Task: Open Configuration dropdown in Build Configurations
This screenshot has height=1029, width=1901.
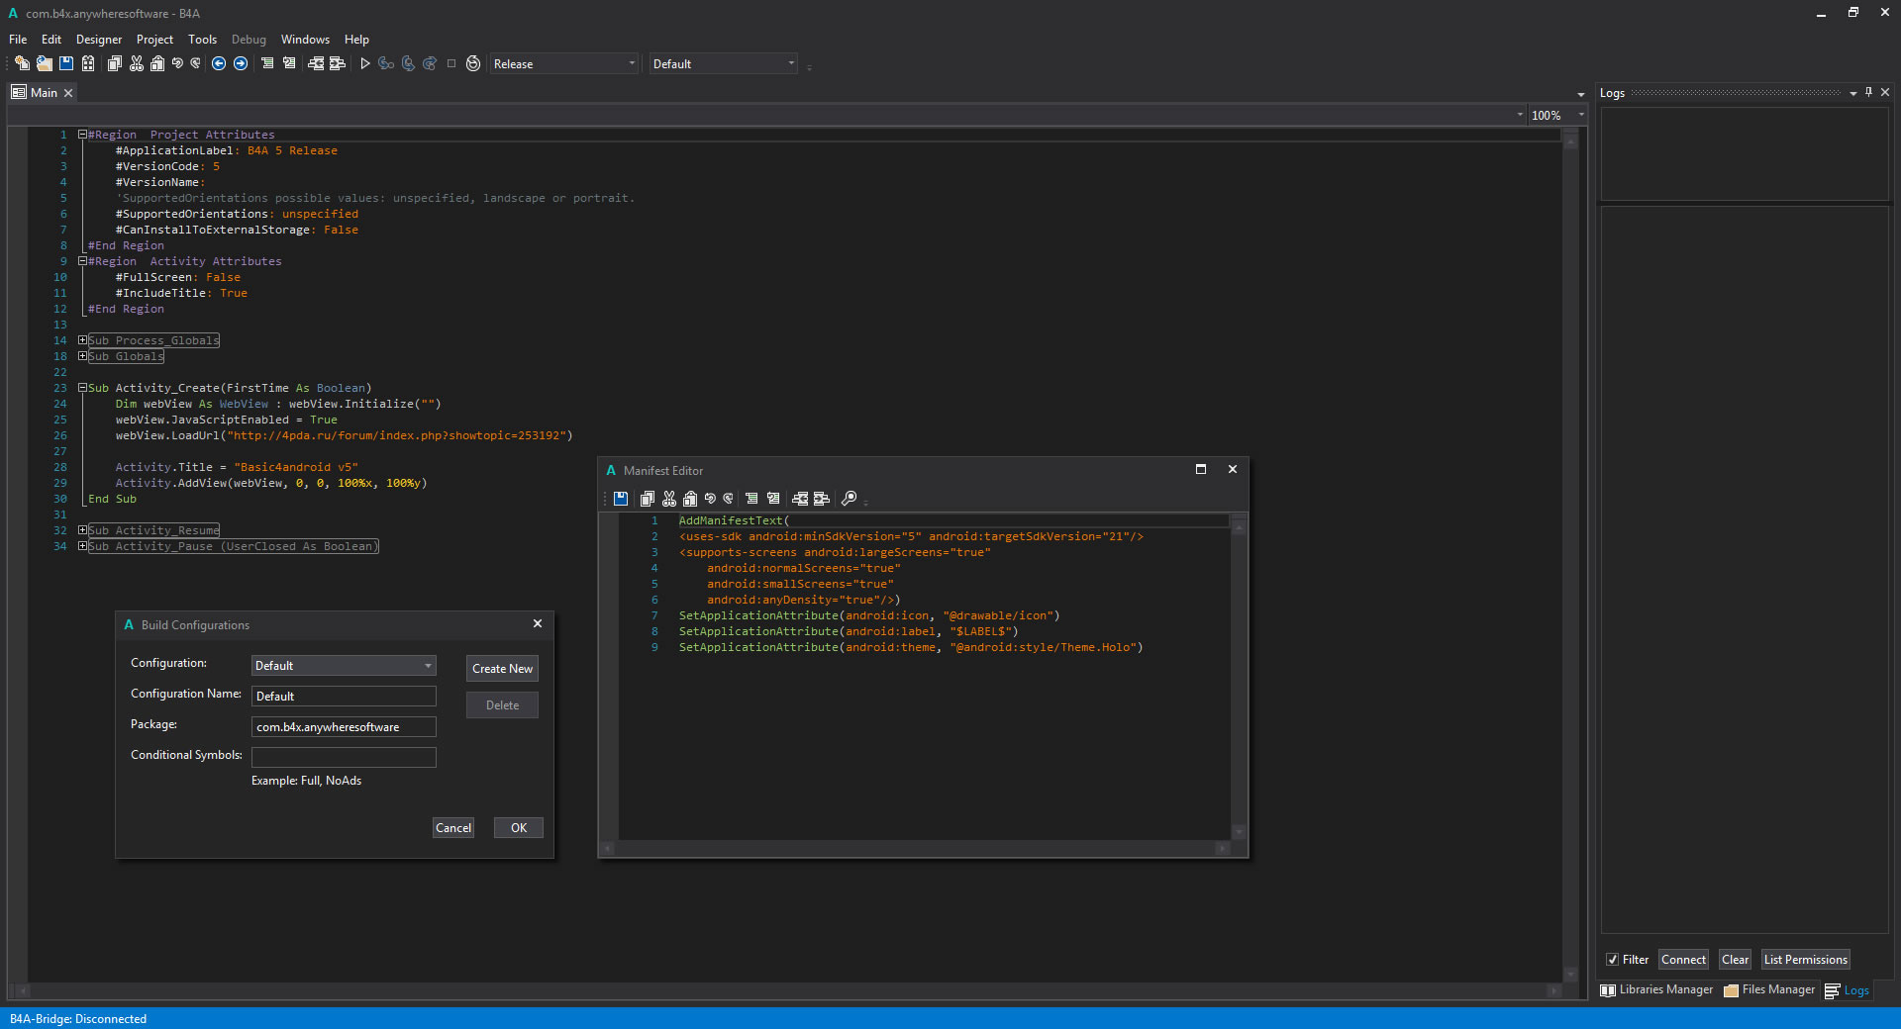Action: pos(343,666)
